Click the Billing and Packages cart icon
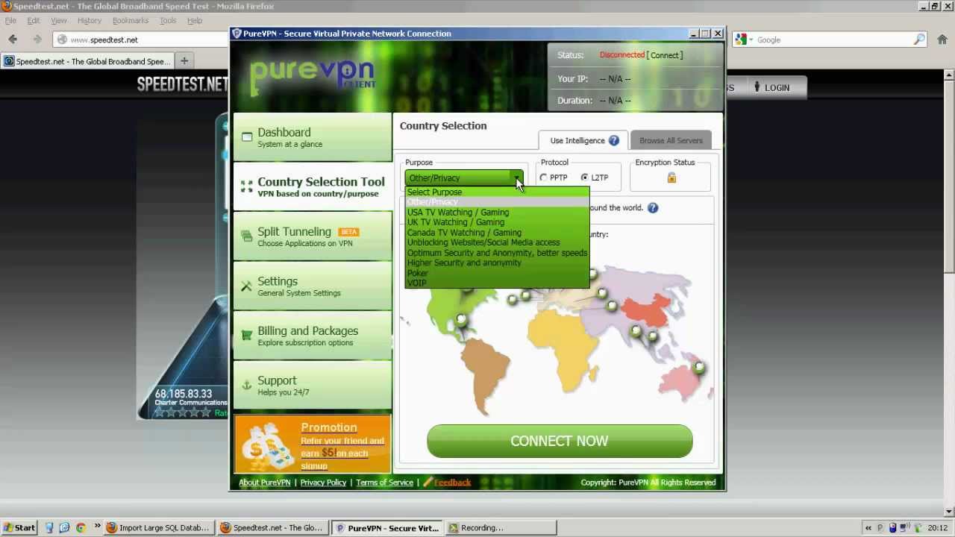Image resolution: width=955 pixels, height=537 pixels. pos(247,336)
